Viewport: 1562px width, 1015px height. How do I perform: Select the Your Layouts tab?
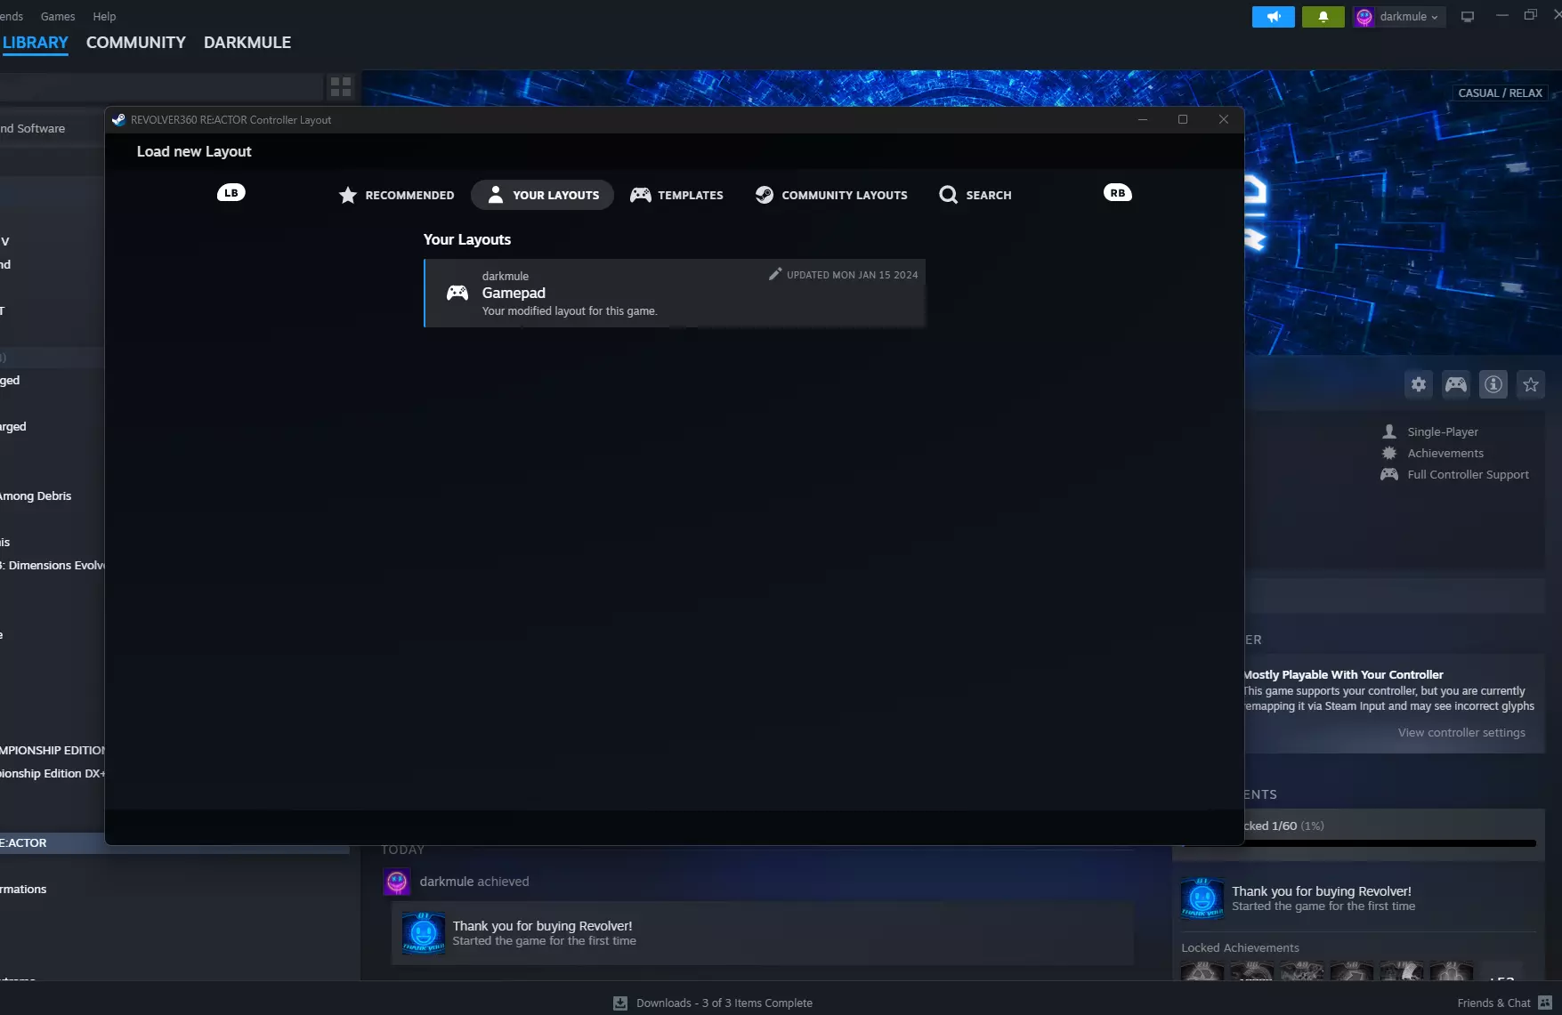543,195
